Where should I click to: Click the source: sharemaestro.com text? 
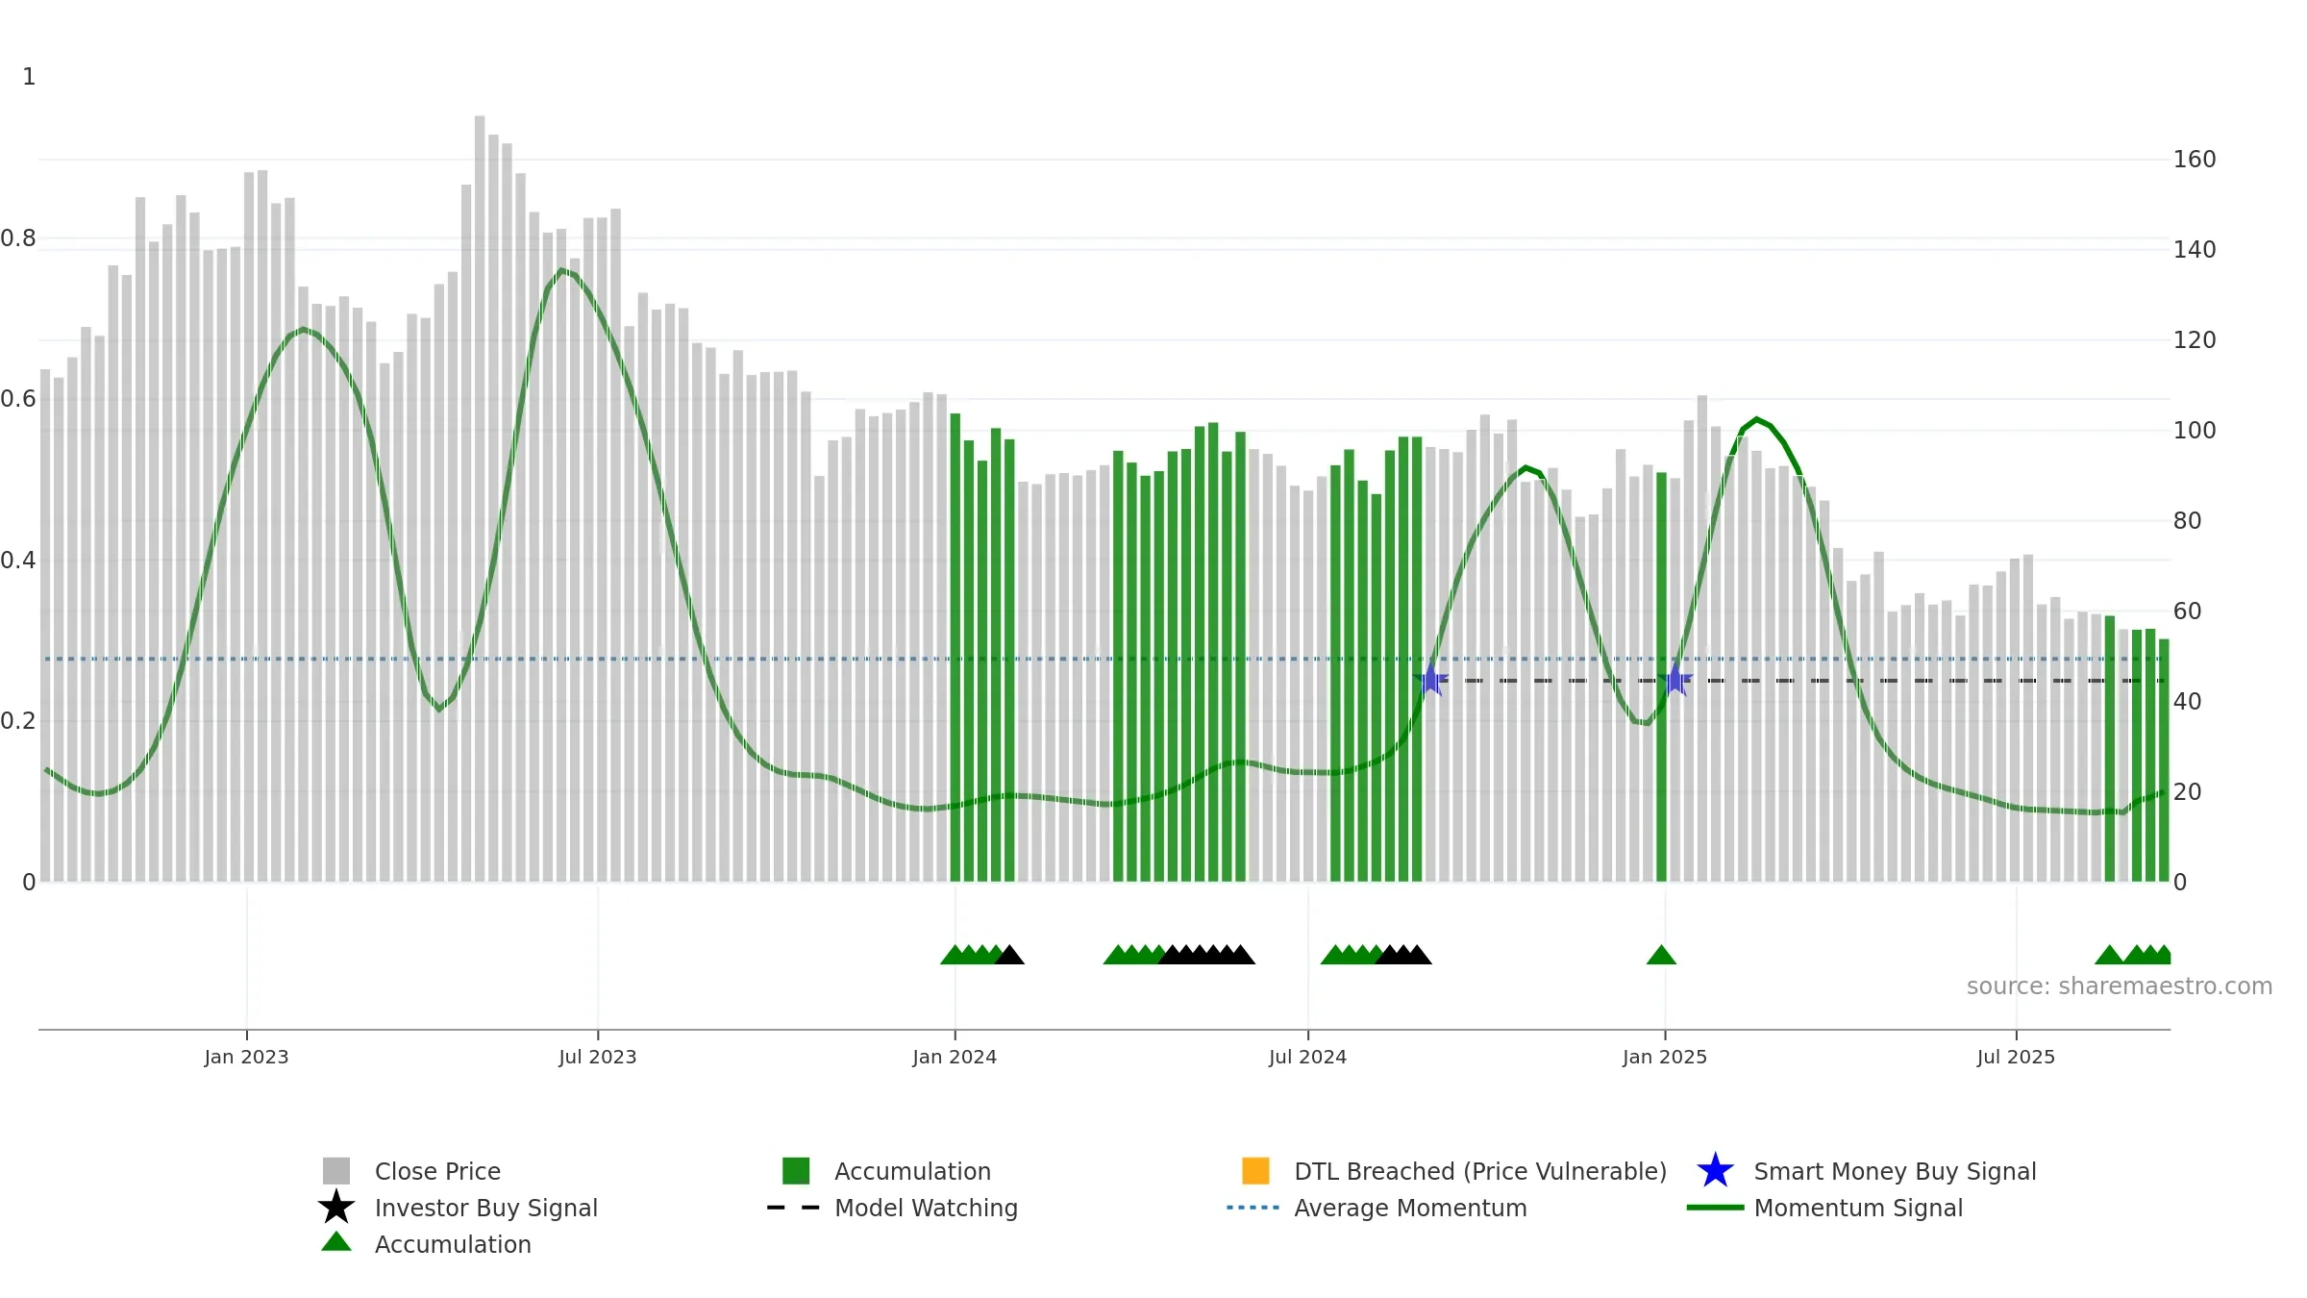pos(2120,986)
